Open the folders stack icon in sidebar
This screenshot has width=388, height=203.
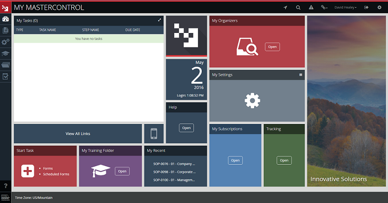pyautogui.click(x=5, y=65)
